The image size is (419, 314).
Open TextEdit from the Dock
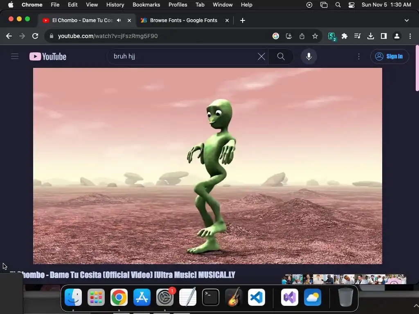point(188,297)
